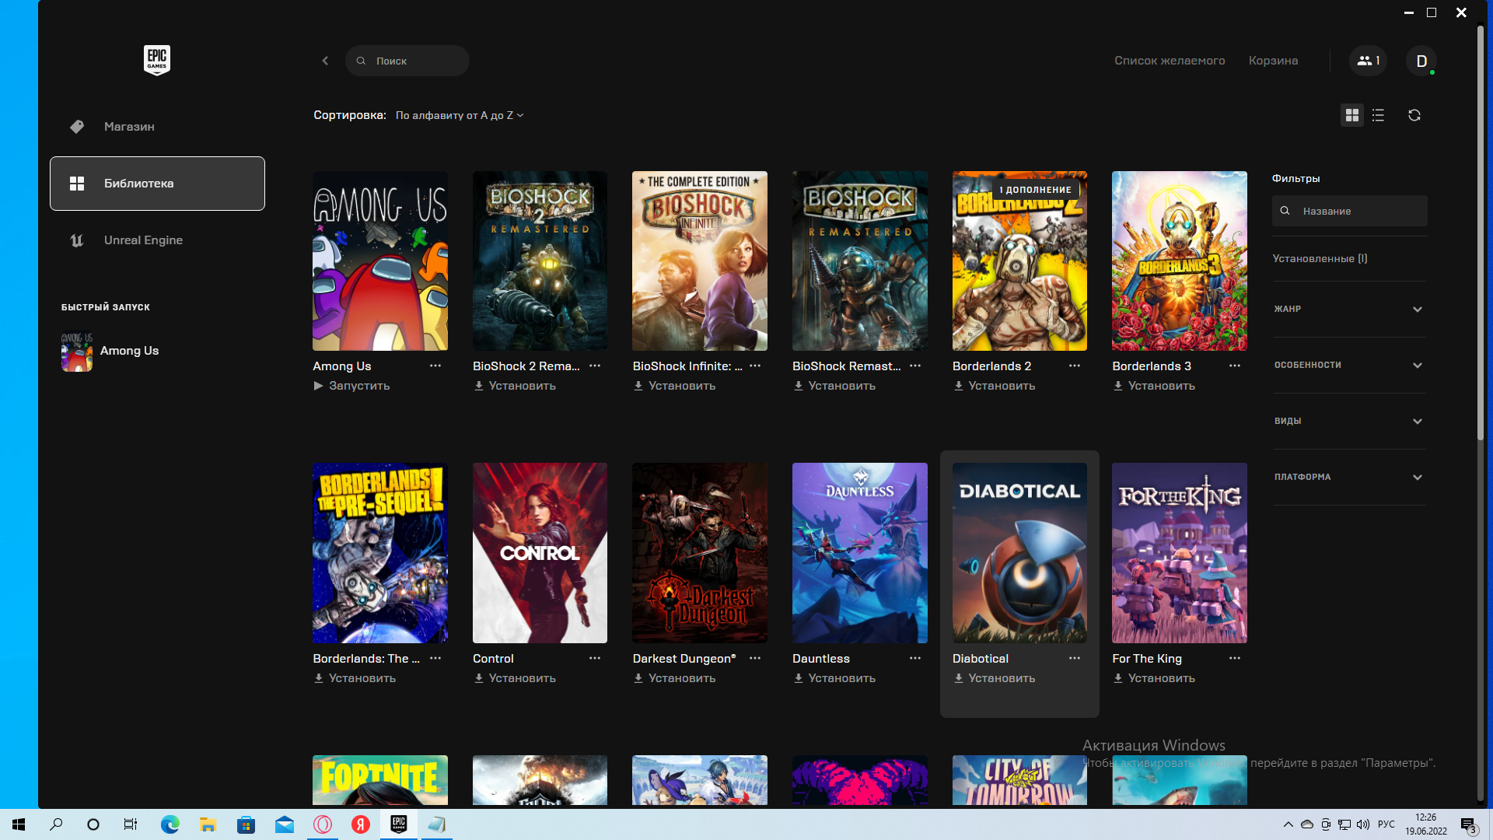
Task: Open options menu for Borderlands 2
Action: point(1075,366)
